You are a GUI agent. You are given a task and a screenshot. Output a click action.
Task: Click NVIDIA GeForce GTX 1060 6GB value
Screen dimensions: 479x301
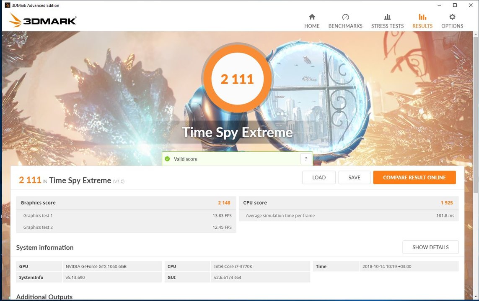96,266
